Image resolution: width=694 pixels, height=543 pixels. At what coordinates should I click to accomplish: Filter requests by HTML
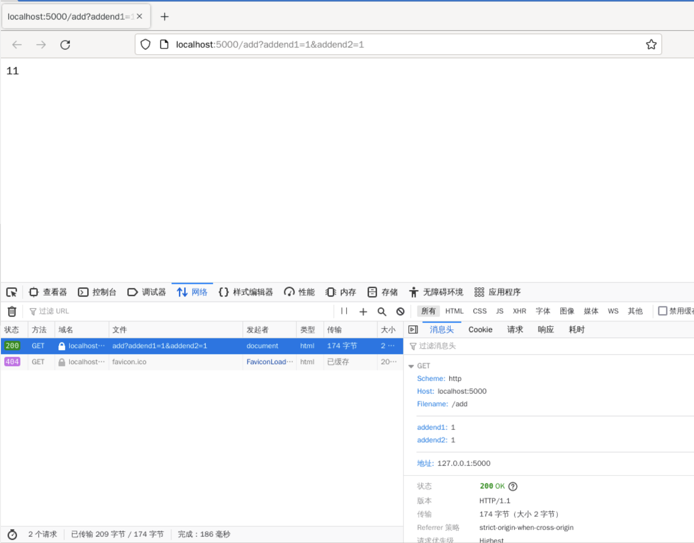tap(454, 311)
